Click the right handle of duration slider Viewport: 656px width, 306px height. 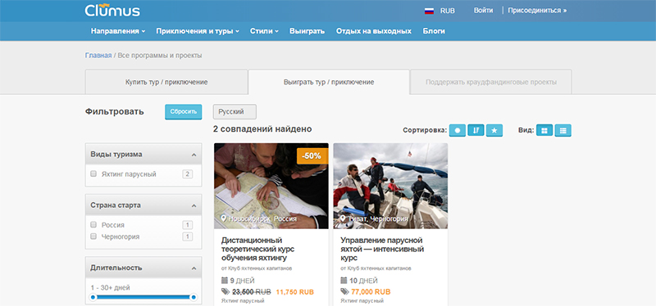click(x=194, y=297)
